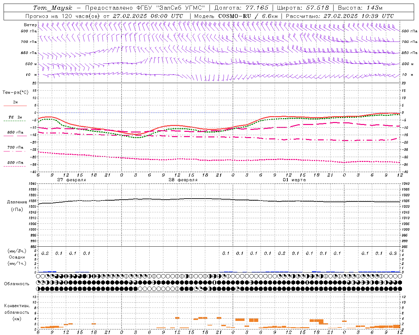Click the -40 value on left temperature axis
The width and height of the screenshot is (419, 335).
(34, 172)
